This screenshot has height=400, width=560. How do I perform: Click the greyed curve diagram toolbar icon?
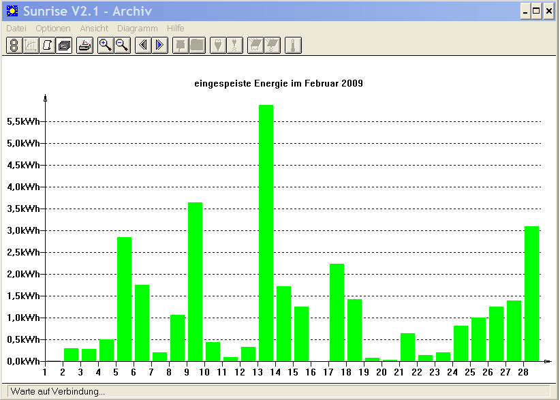click(x=31, y=46)
